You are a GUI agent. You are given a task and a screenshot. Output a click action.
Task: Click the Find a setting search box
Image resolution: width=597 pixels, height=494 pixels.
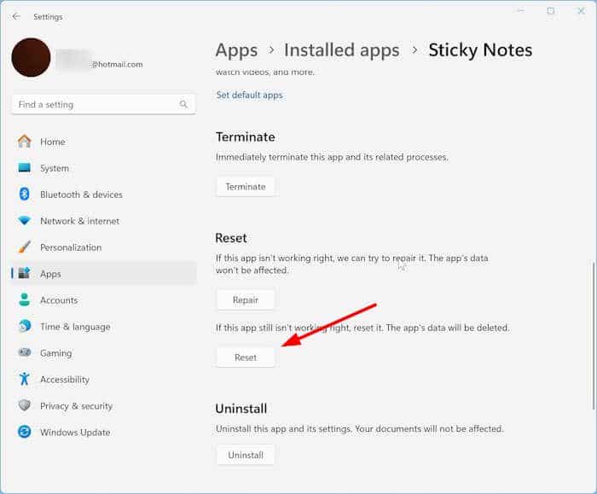[x=104, y=104]
